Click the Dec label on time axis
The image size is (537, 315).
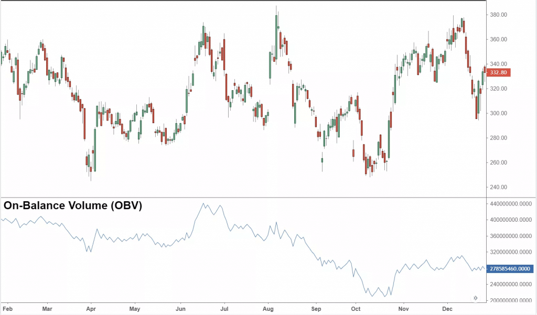tap(447, 310)
